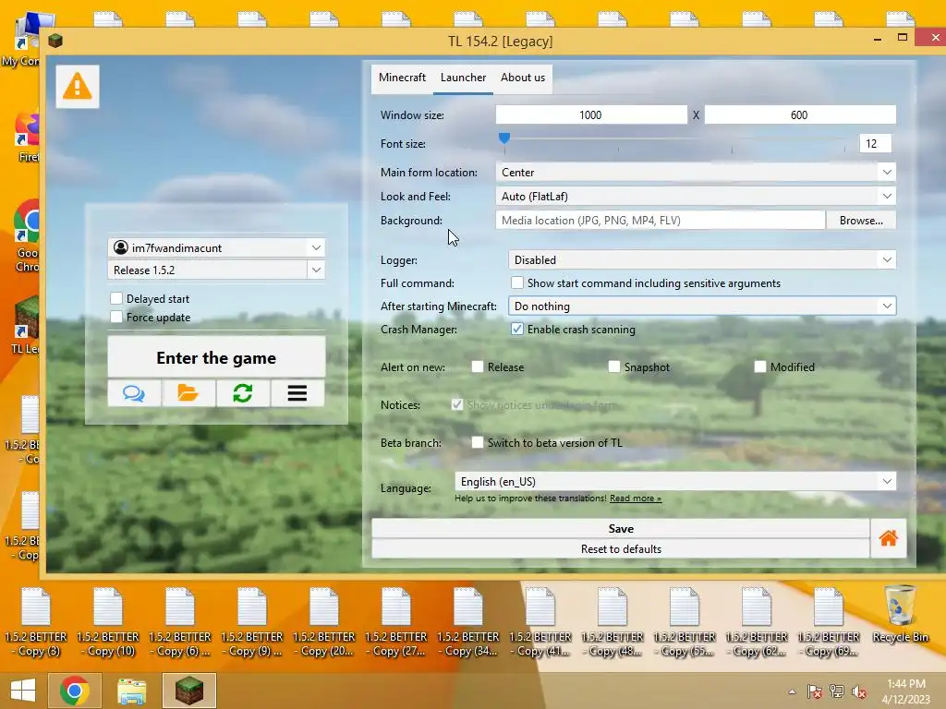Click Reset to defaults button
This screenshot has height=709, width=946.
pos(621,549)
